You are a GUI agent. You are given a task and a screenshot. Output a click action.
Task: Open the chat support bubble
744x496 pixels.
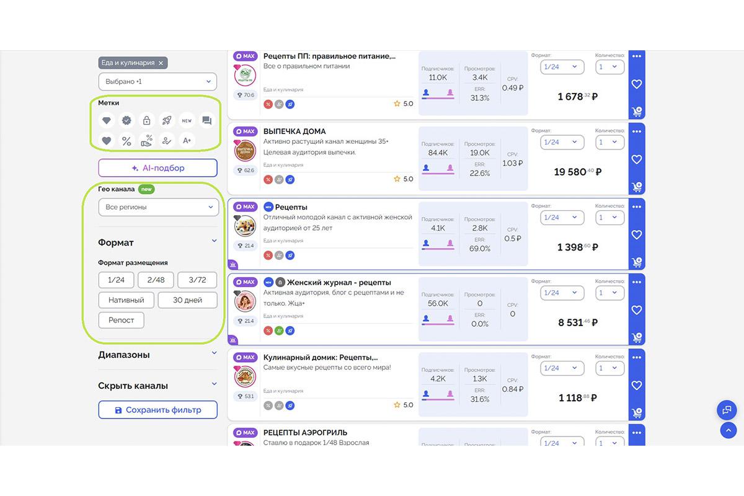coord(726,410)
